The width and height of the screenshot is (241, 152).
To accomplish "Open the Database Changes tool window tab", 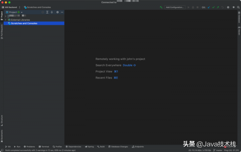I will [x=118, y=147].
